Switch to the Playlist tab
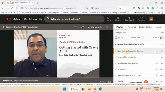The image size is (165, 92). [119, 27]
